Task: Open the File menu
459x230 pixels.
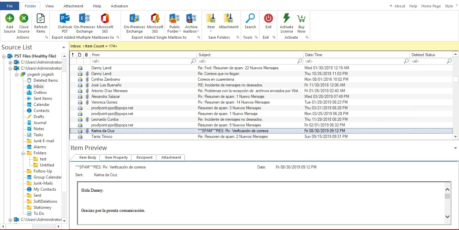Action: pyautogui.click(x=10, y=6)
